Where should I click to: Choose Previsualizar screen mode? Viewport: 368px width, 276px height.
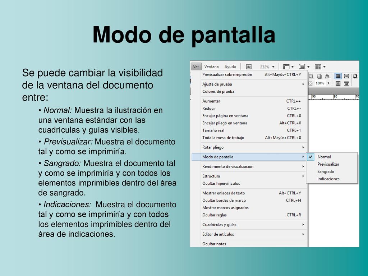(332, 164)
